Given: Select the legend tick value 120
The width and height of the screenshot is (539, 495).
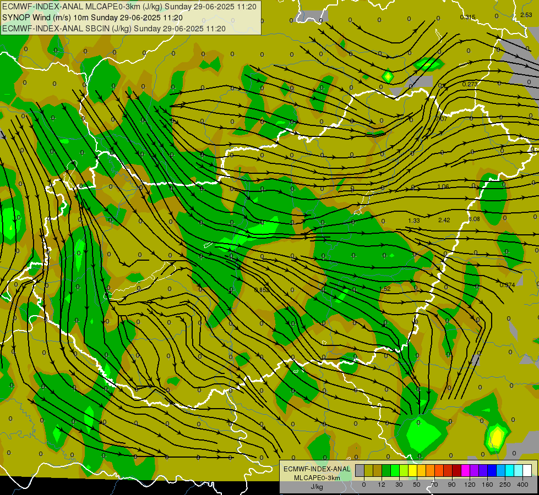Looking at the screenshot, I should click(470, 485).
